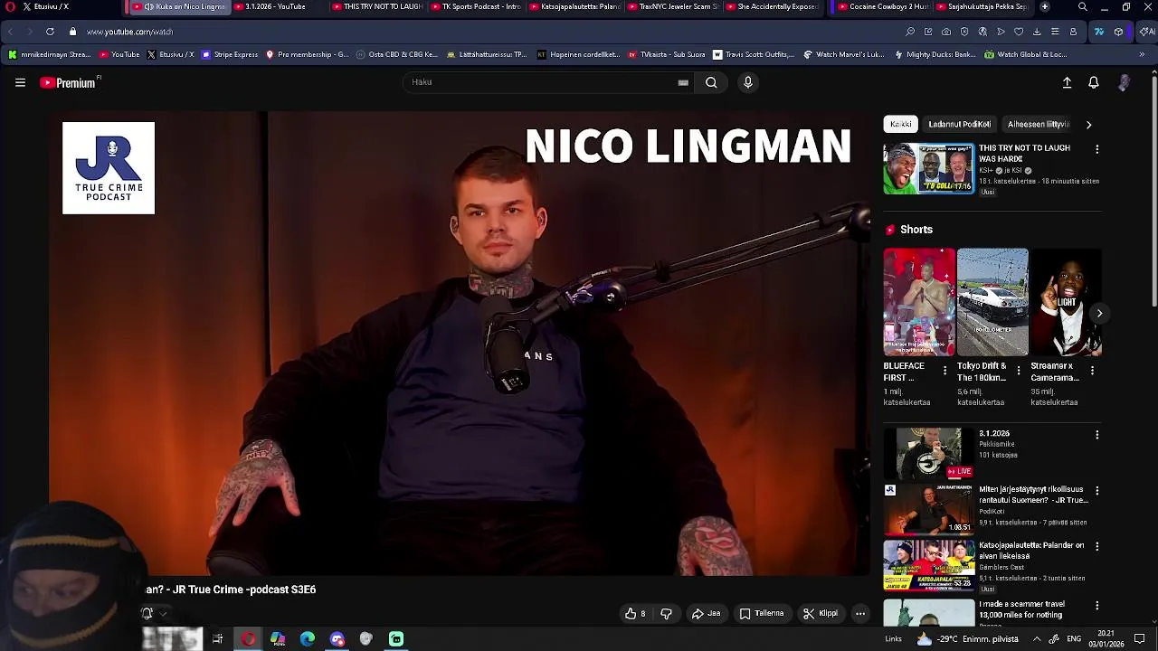1158x651 pixels.
Task: Open Katsojapalautetta: Palander video
Action: click(929, 565)
